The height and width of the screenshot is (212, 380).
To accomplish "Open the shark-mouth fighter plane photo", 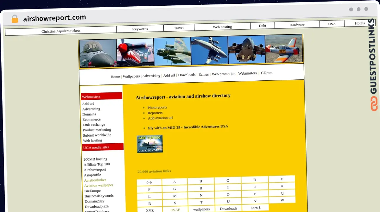I will click(x=135, y=52).
